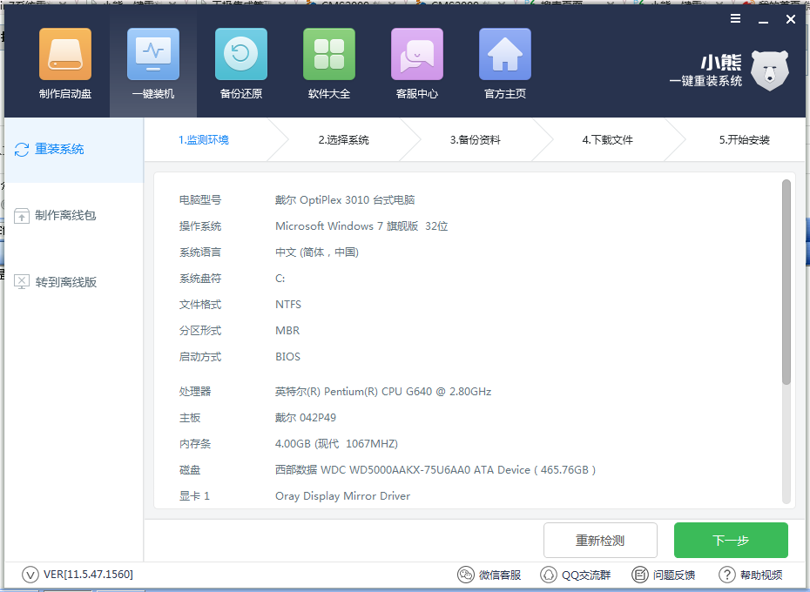Screen dimensions: 810x592
Task: Click the green 下一步 button
Action: [x=731, y=541]
